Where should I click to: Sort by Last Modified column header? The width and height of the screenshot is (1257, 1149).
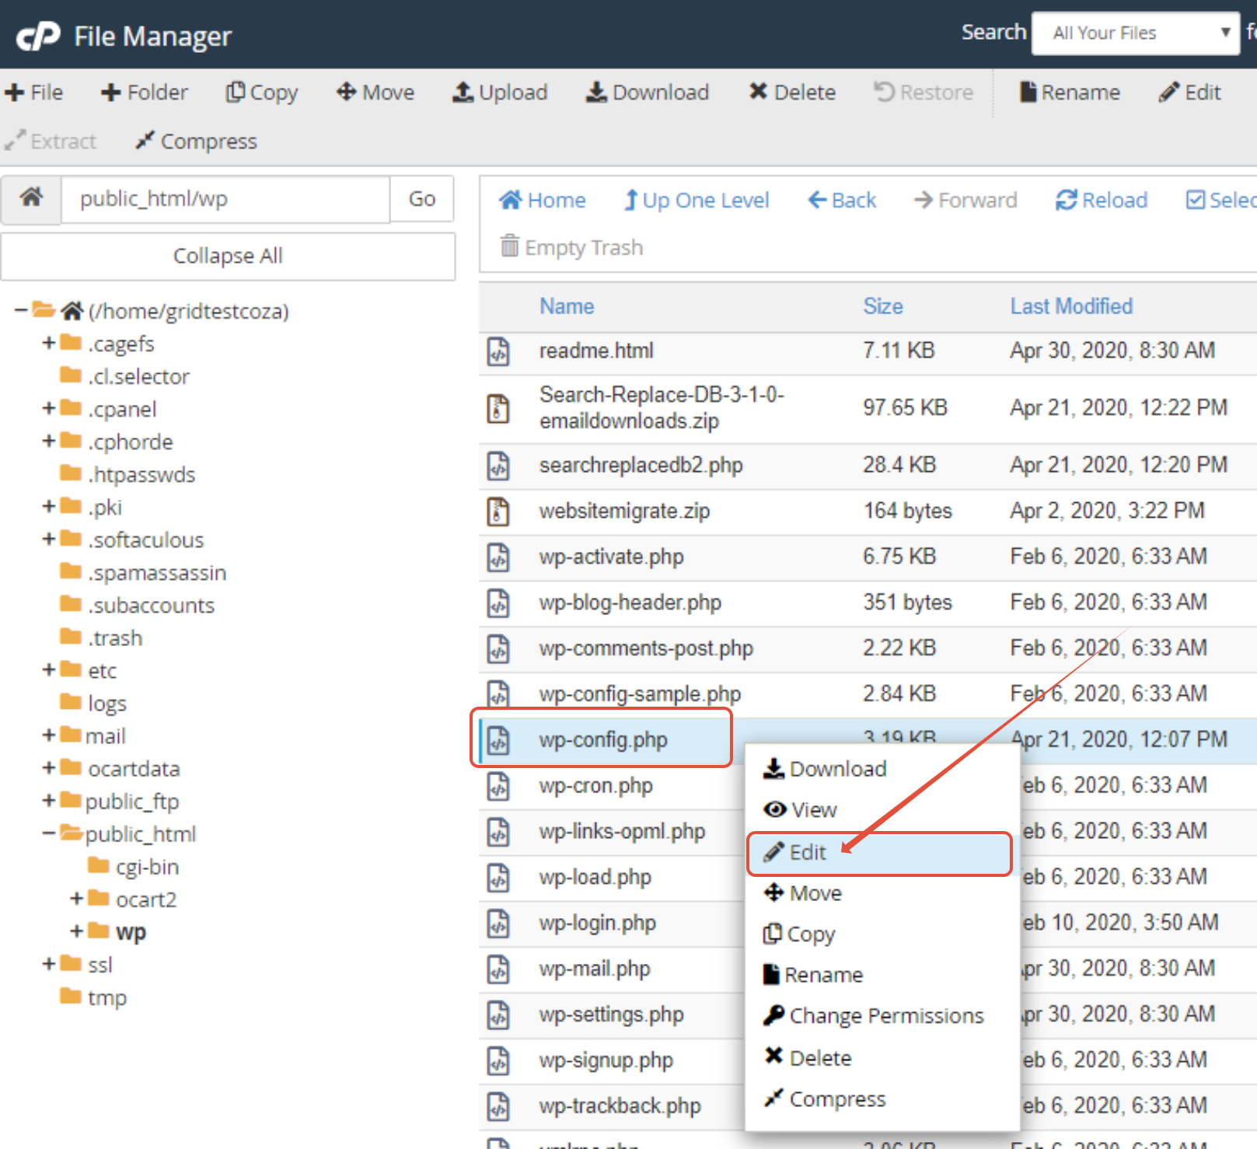[x=1071, y=306]
